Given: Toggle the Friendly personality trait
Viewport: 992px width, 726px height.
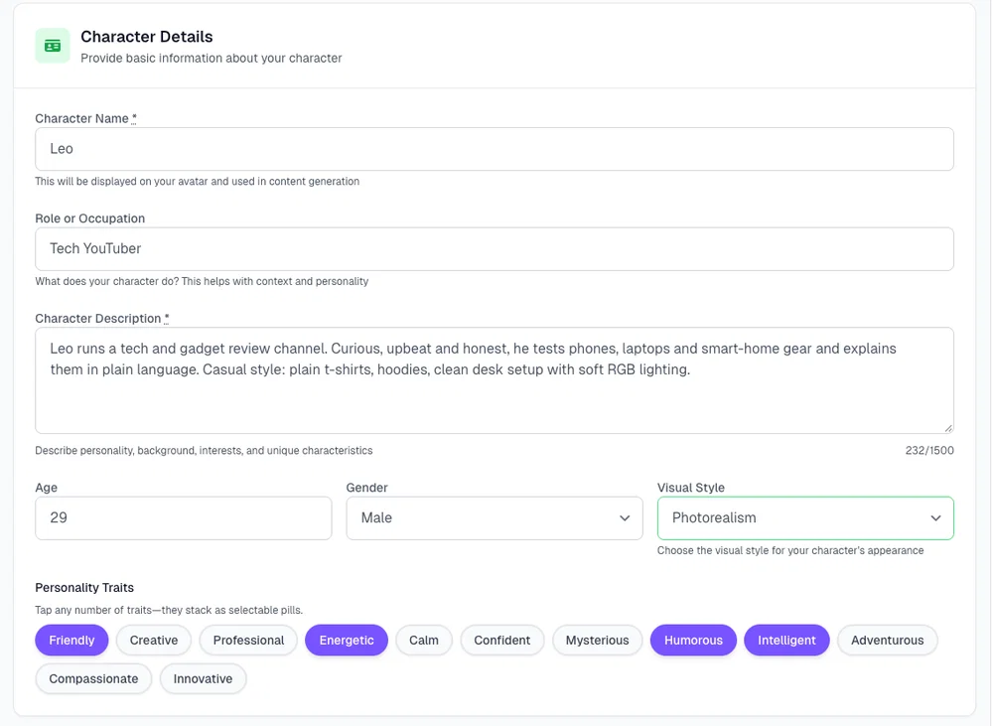Looking at the screenshot, I should click(x=71, y=640).
